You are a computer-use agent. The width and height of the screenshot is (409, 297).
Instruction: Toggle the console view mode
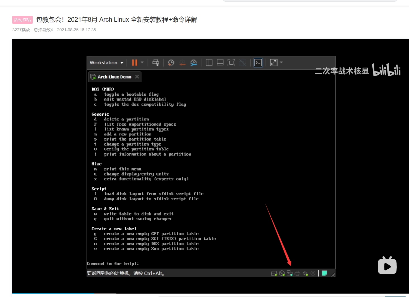coord(258,63)
